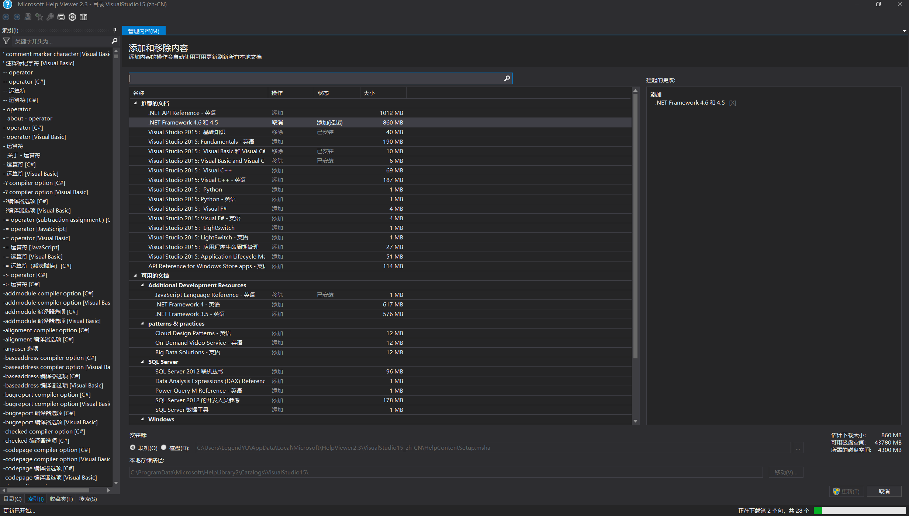Click 添加 for Visual Studio 2015: Python

pos(277,190)
